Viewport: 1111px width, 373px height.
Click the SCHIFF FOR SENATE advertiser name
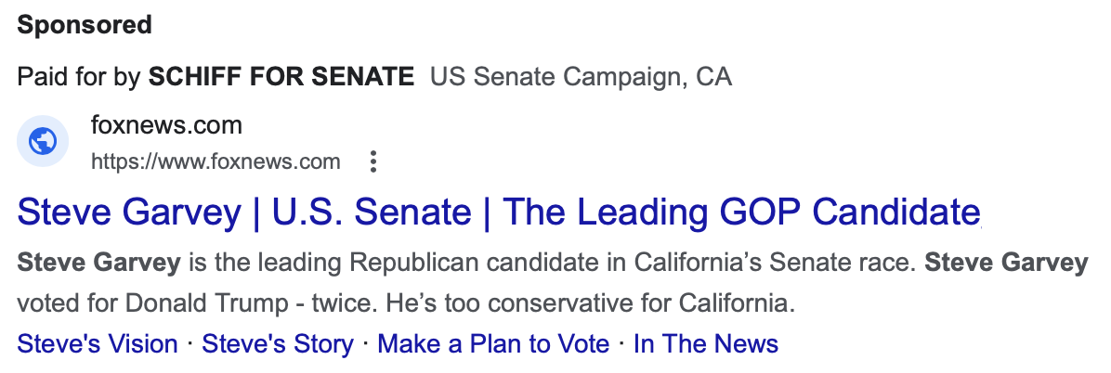(281, 76)
